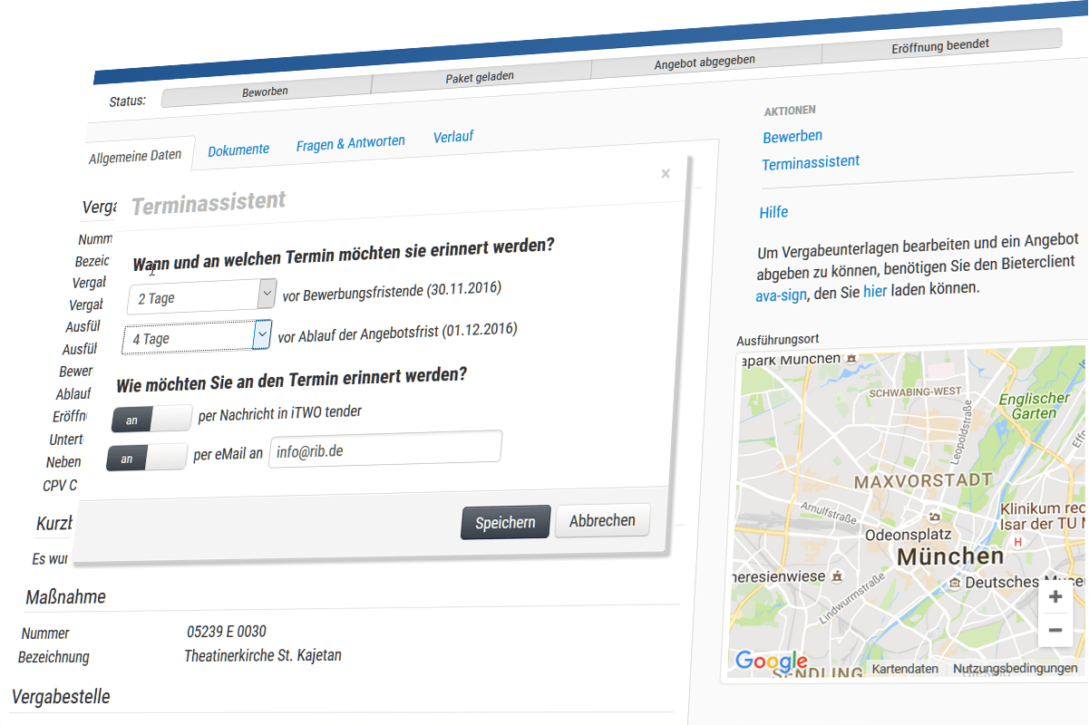The image size is (1089, 725).
Task: Zoom in on the map with plus
Action: pos(1055,597)
